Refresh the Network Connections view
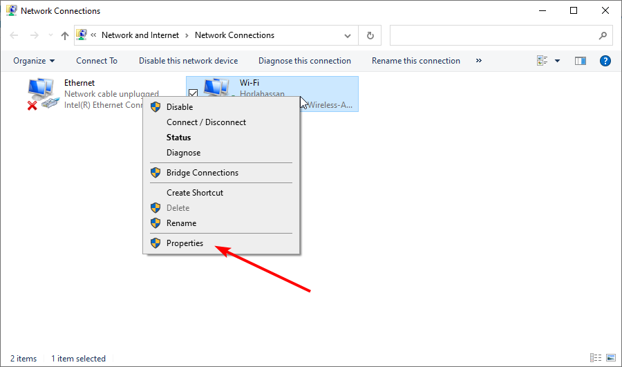This screenshot has height=367, width=622. point(370,36)
